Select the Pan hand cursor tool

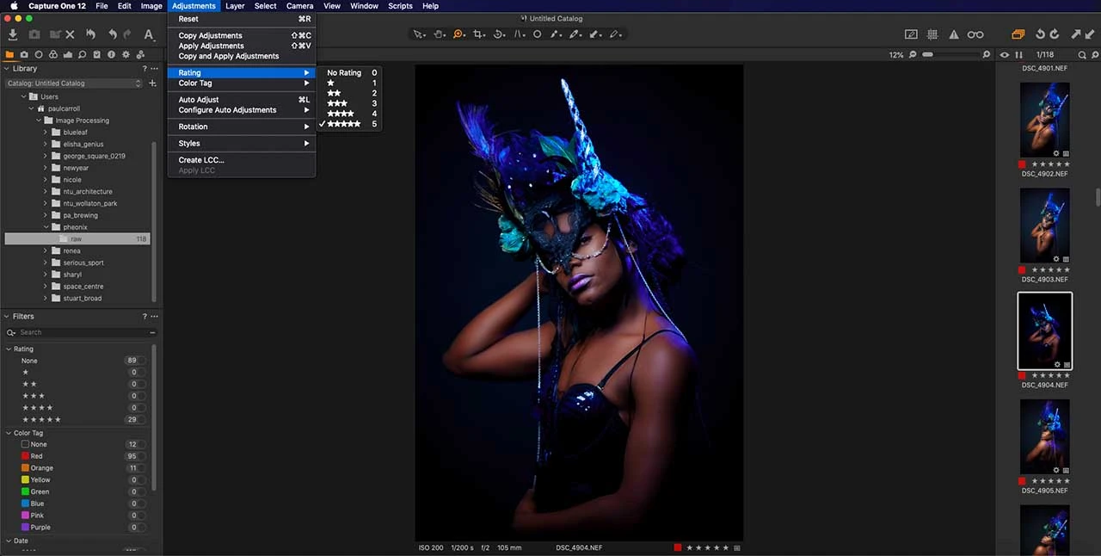[x=439, y=34]
